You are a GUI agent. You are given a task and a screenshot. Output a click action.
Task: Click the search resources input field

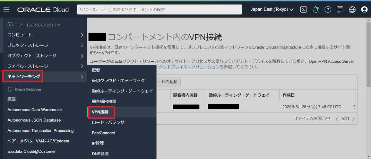click(159, 10)
